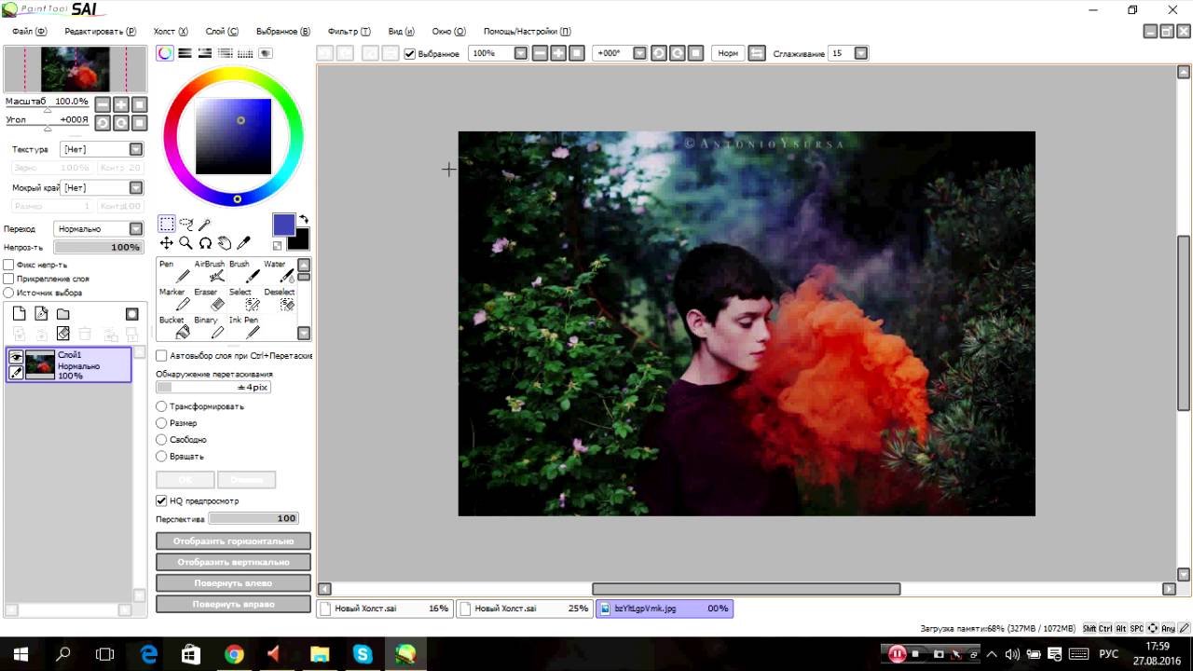Open the toolbar zoom 100% dropdown
The width and height of the screenshot is (1193, 671).
pyautogui.click(x=521, y=53)
